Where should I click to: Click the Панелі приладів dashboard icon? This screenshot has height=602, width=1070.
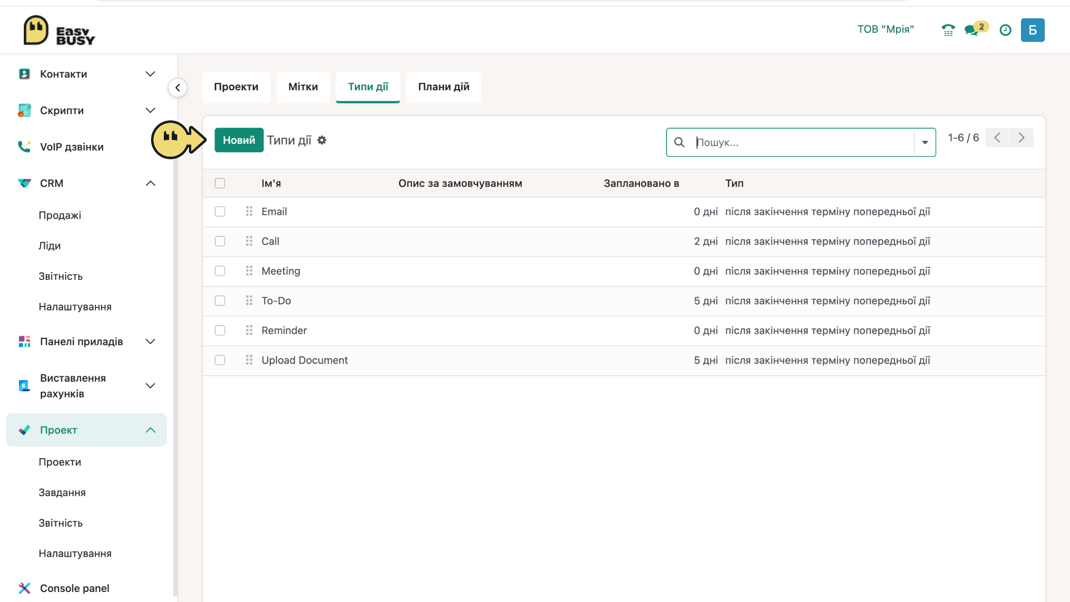(24, 342)
